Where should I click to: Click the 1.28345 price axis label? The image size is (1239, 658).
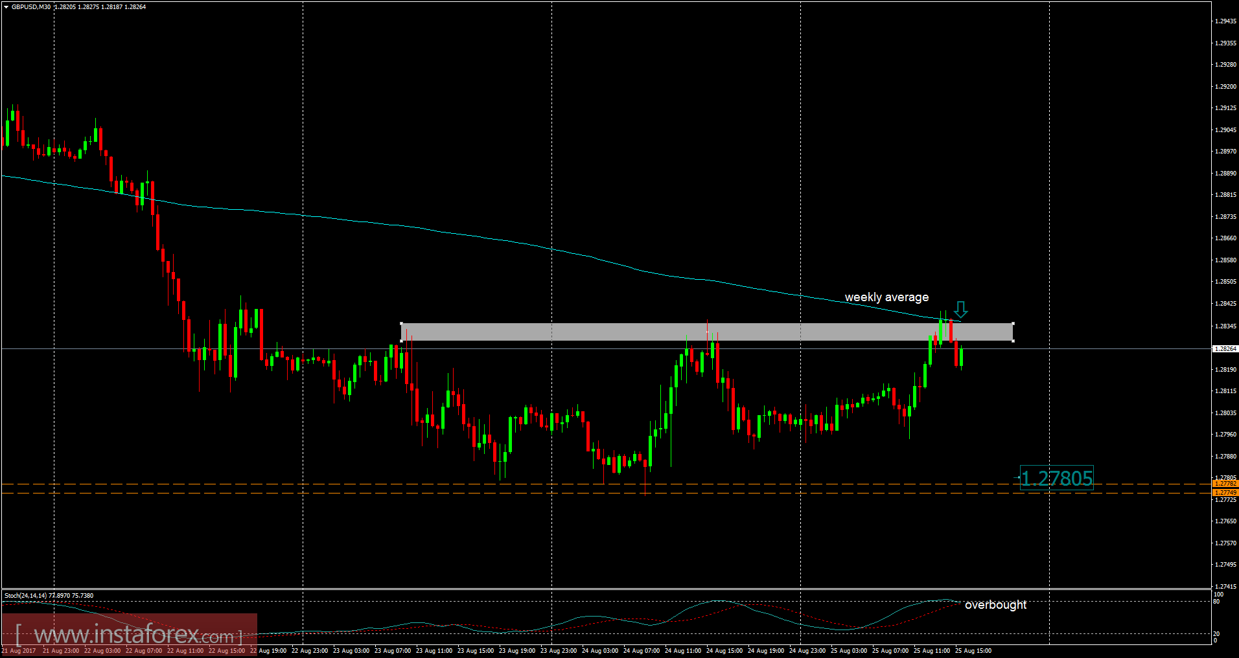tap(1225, 326)
